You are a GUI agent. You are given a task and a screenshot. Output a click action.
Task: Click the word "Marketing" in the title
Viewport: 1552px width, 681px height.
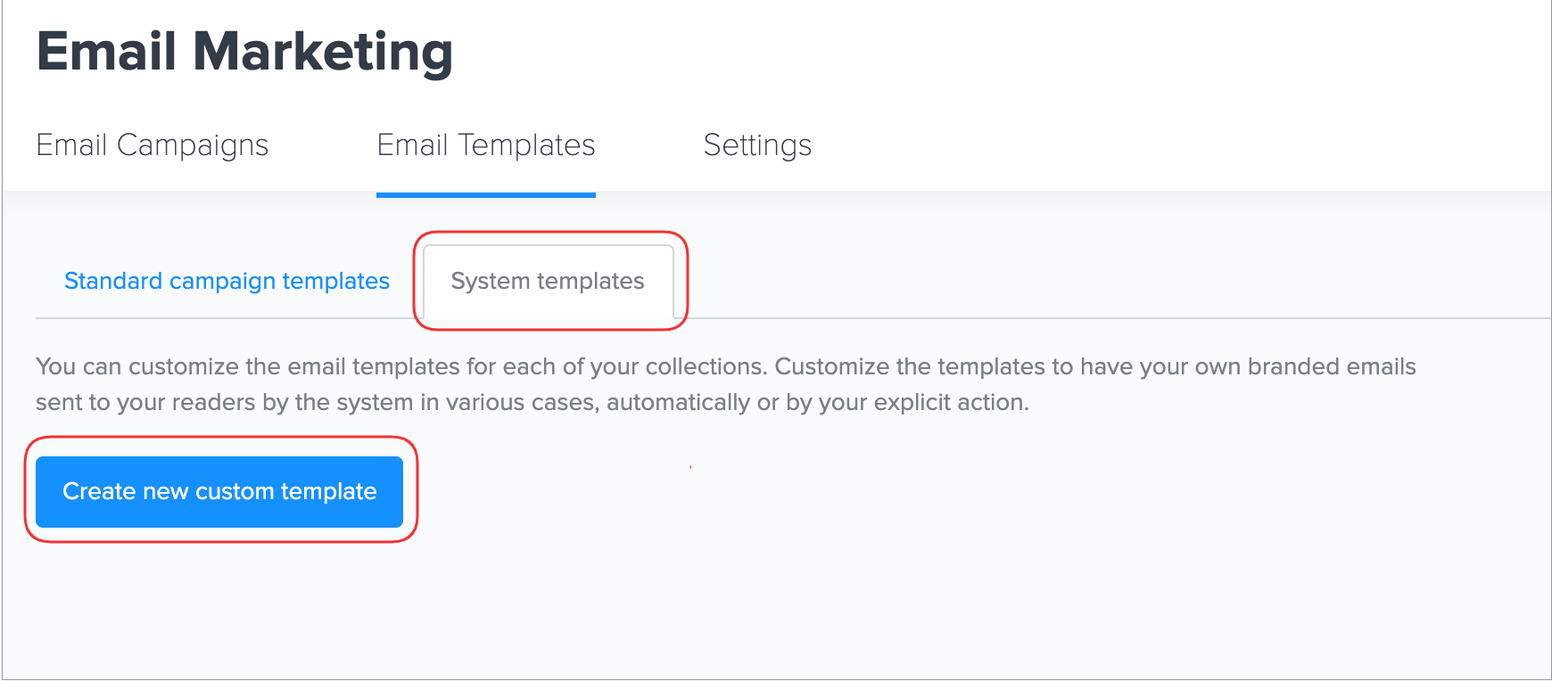[x=323, y=52]
